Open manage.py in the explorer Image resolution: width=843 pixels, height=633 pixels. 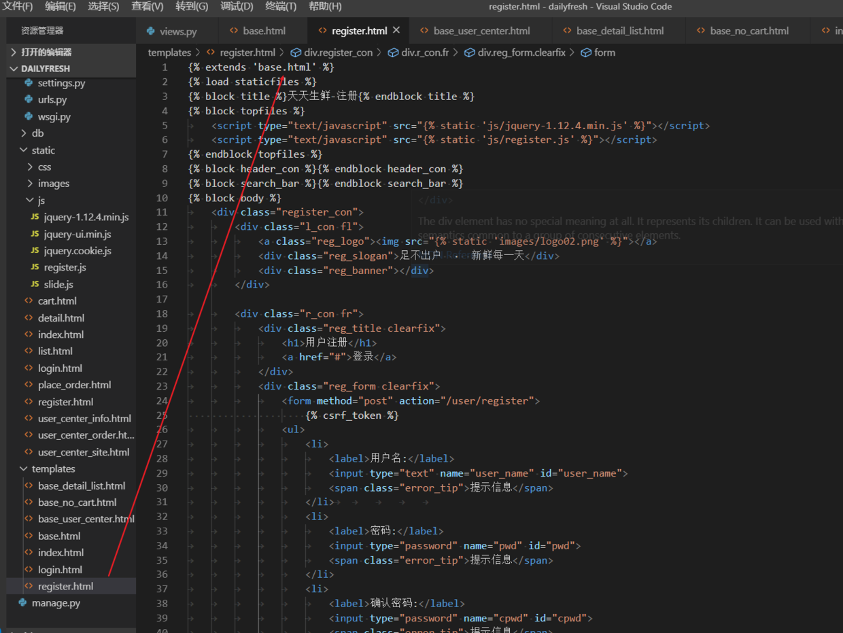click(x=71, y=602)
